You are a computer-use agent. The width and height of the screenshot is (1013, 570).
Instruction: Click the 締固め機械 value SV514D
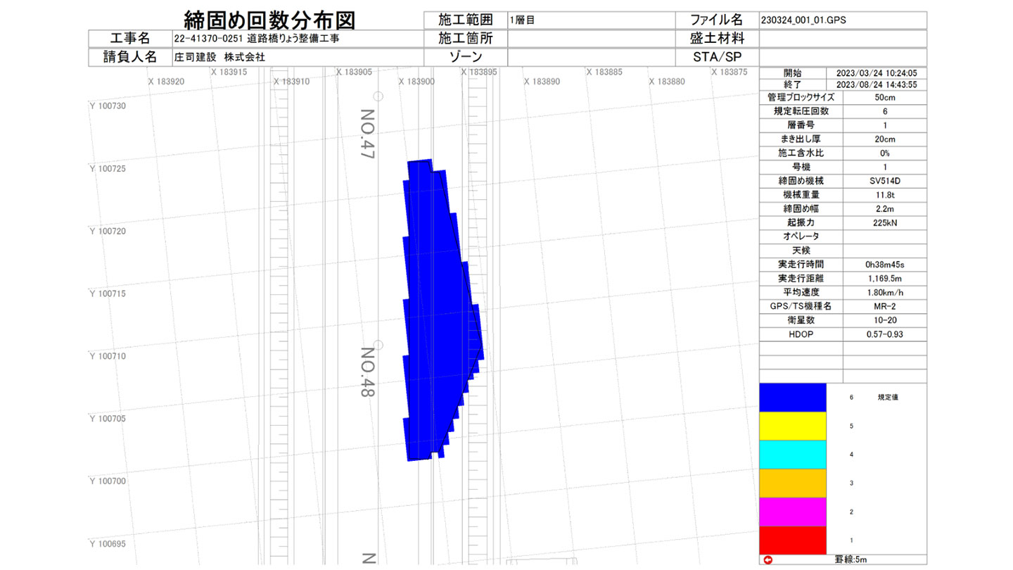884,181
